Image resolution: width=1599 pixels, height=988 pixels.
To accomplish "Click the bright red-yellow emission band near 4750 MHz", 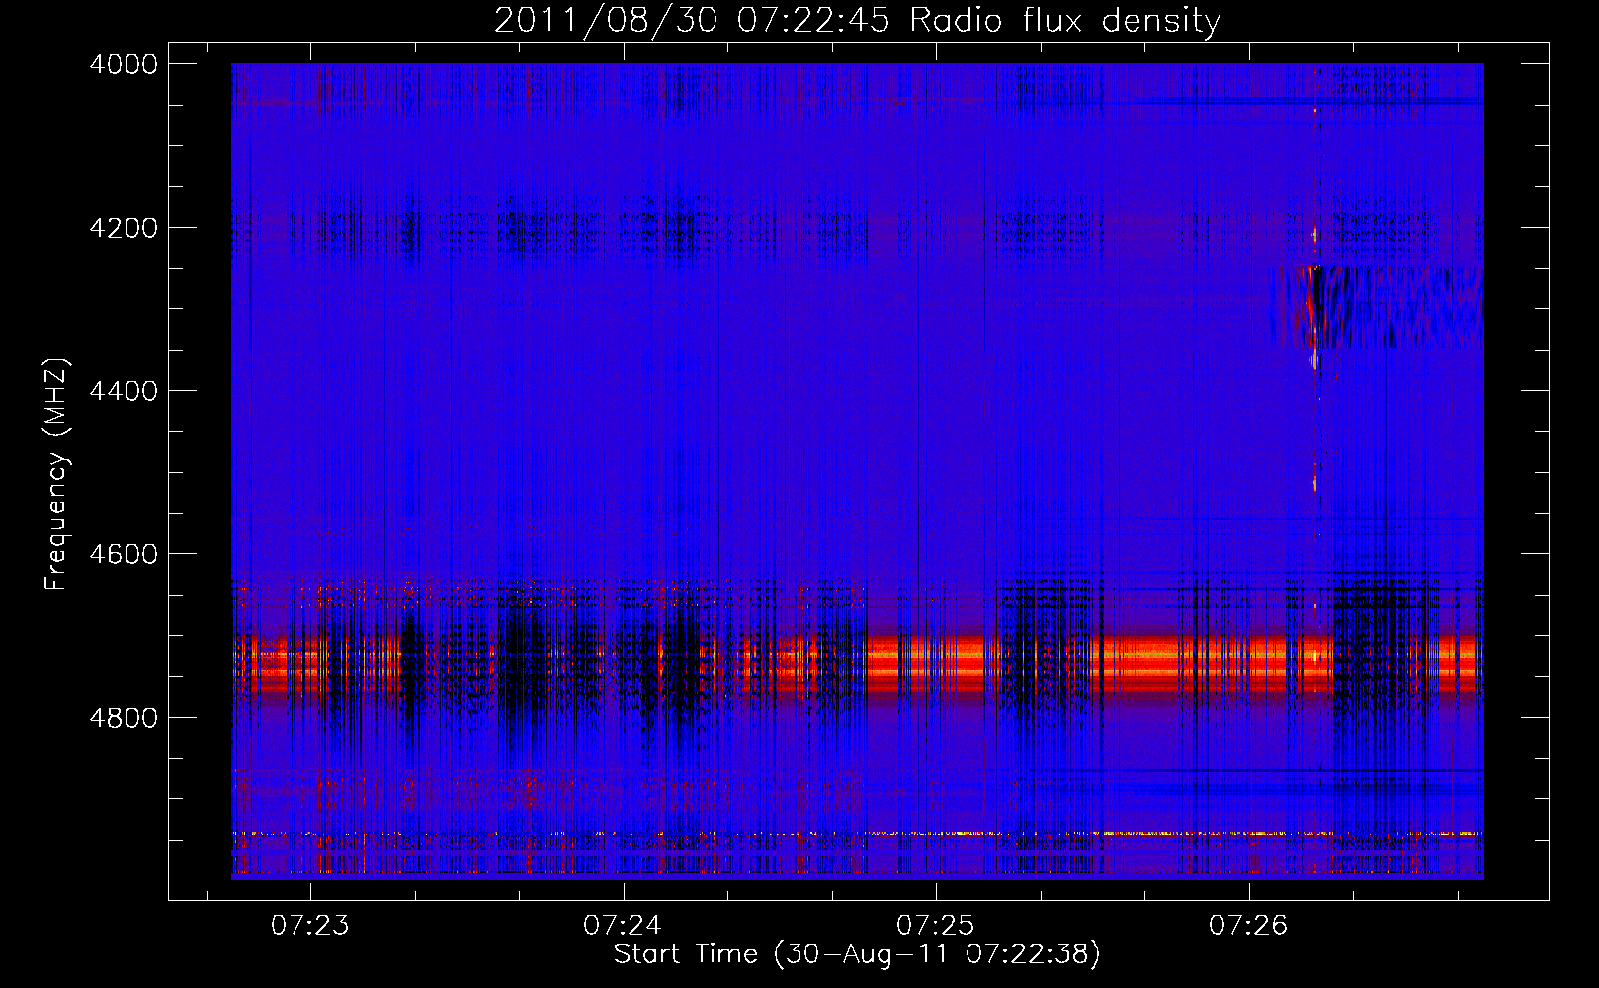I will [x=857, y=664].
